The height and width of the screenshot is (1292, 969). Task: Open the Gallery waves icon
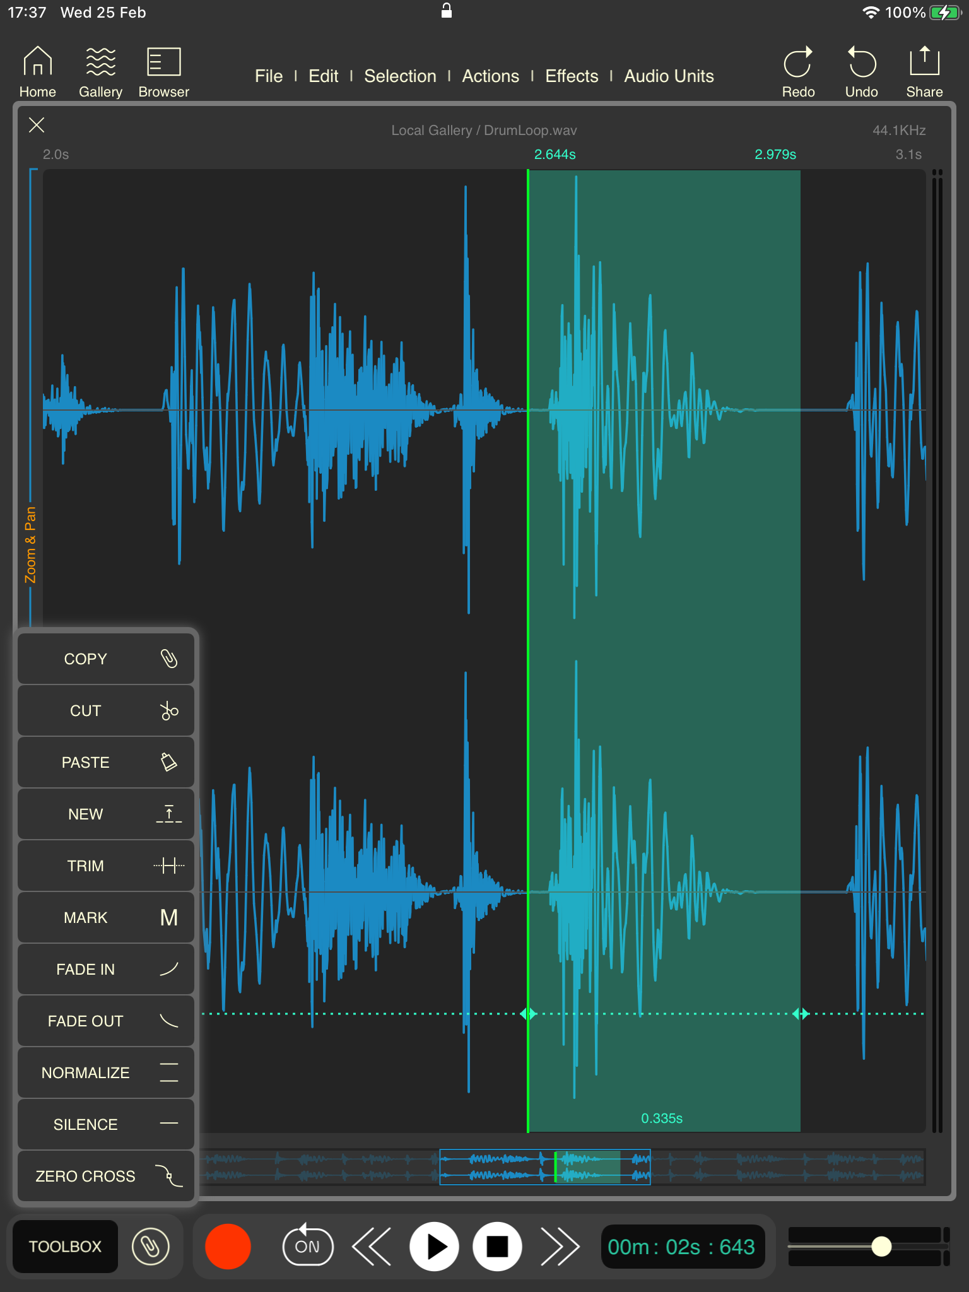pos(100,71)
